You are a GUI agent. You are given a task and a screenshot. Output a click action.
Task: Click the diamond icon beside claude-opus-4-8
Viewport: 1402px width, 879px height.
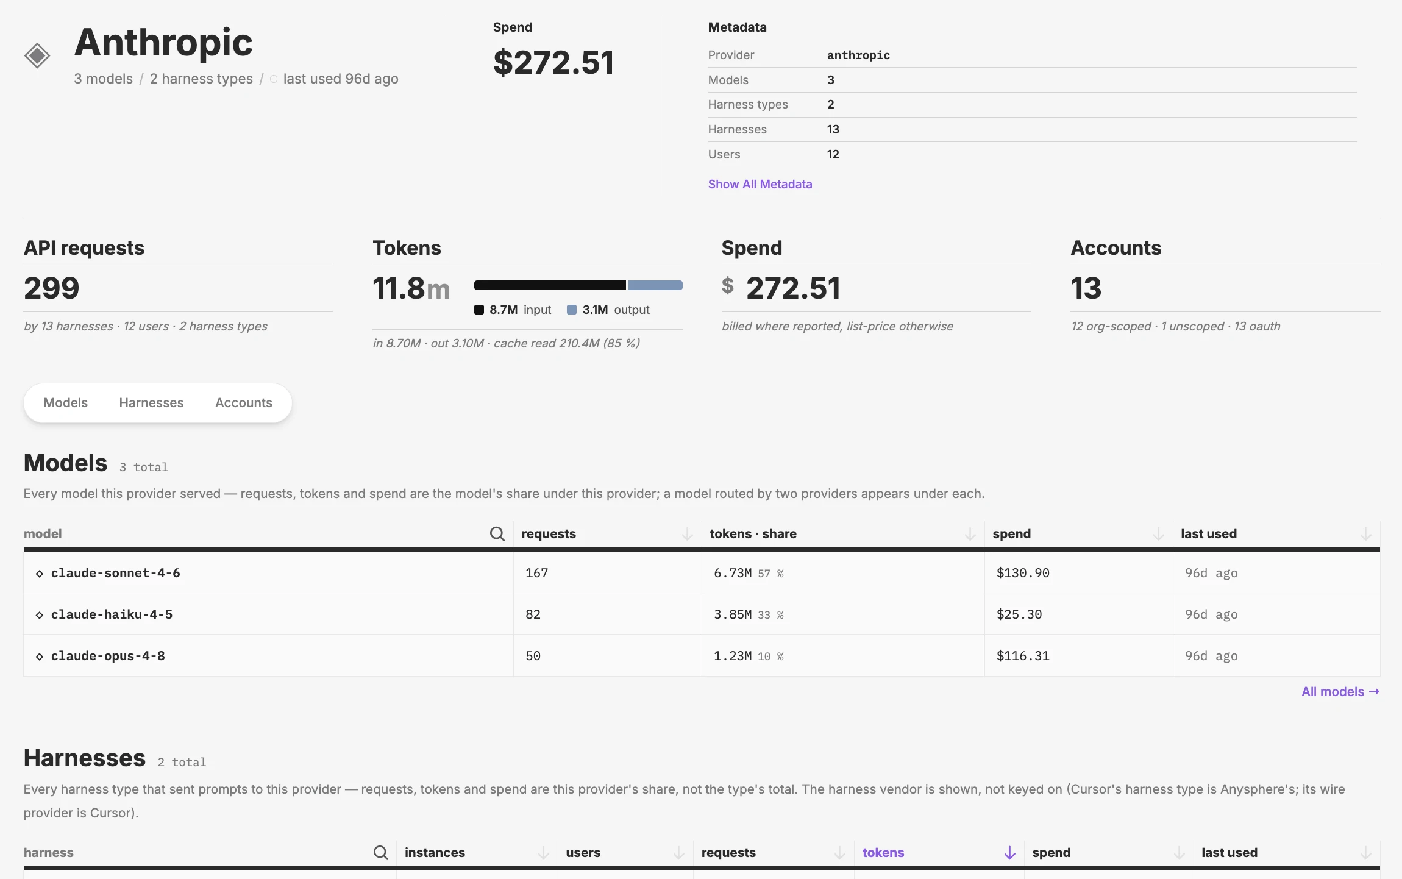point(40,657)
